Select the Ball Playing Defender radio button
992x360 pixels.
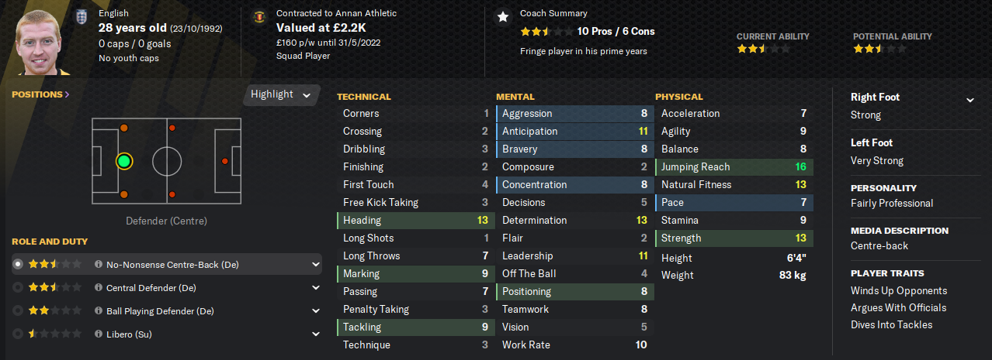click(x=18, y=311)
